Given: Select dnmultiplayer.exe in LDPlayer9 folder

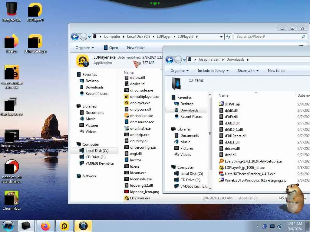Looking at the screenshot, I should click(142, 97).
